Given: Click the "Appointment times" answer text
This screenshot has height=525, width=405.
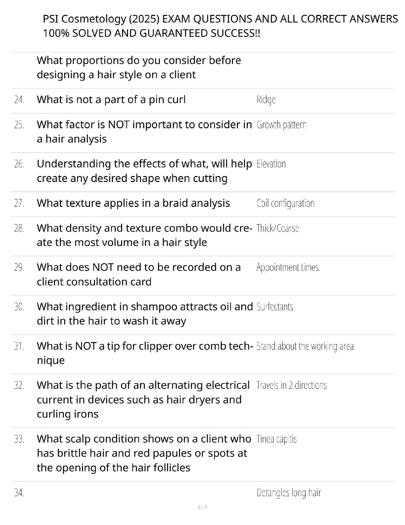Looking at the screenshot, I should pyautogui.click(x=288, y=267).
